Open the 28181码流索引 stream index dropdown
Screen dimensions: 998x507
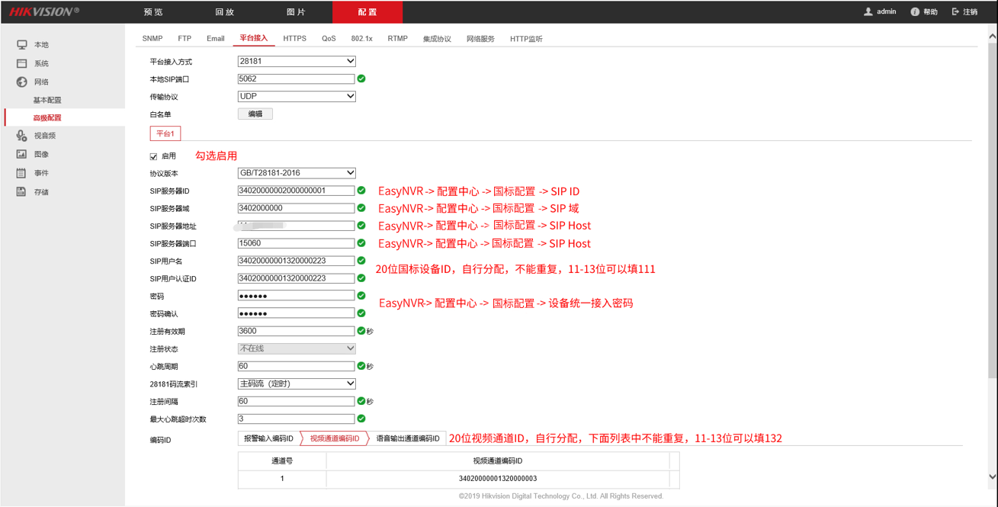pos(297,383)
